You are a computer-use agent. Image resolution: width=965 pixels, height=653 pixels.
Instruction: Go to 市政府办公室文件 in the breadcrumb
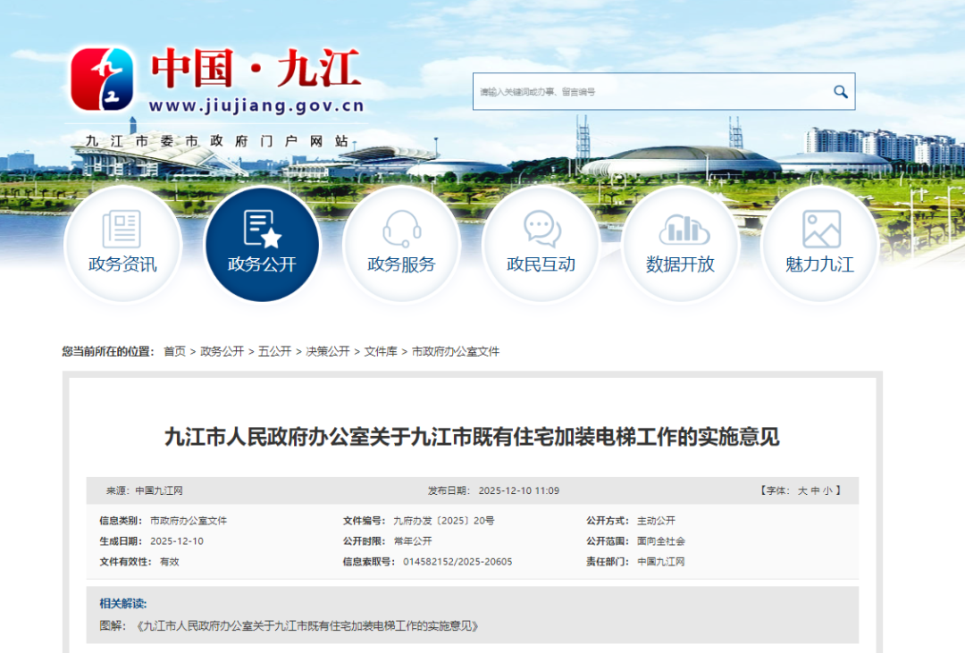click(456, 351)
